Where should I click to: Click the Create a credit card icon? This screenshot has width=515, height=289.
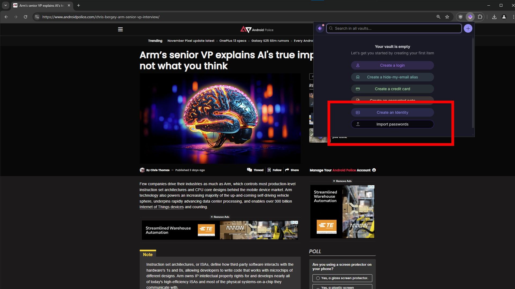[x=358, y=89]
